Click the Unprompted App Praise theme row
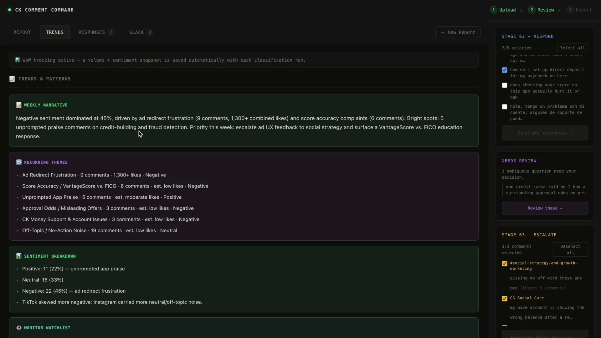This screenshot has height=338, width=601. point(102,197)
